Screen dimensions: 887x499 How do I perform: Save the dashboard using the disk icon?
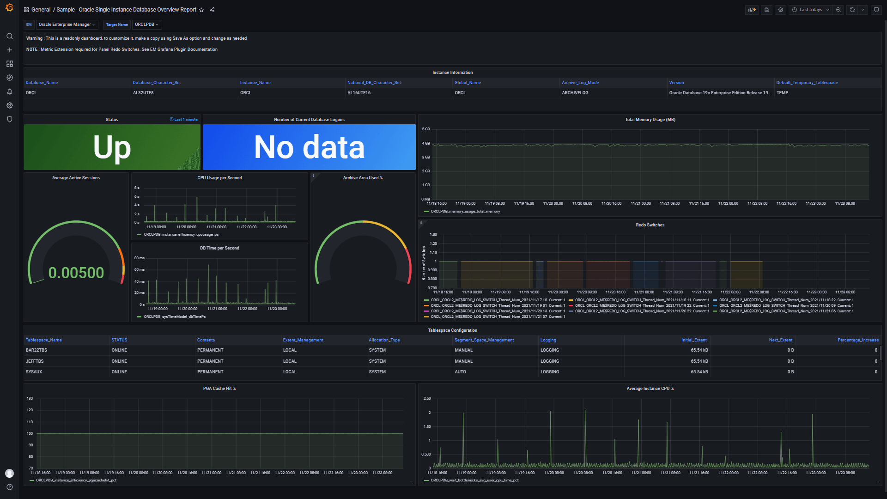766,9
